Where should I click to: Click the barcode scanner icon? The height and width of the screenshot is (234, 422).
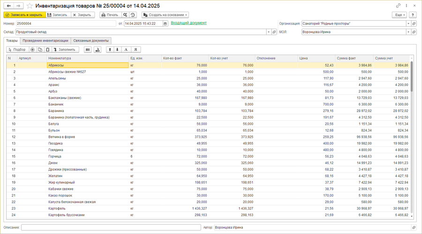coord(88,49)
